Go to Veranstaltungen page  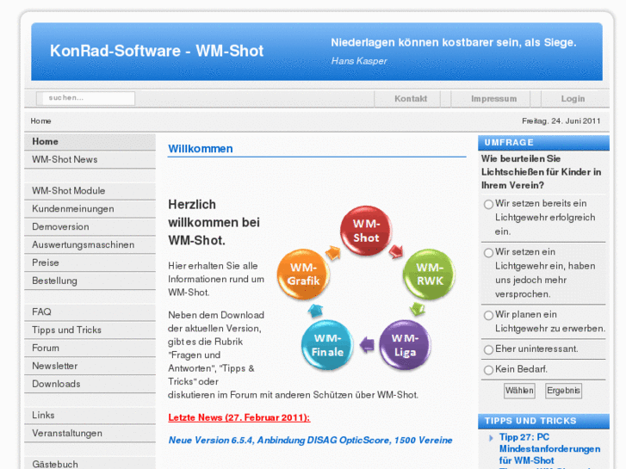[90, 433]
